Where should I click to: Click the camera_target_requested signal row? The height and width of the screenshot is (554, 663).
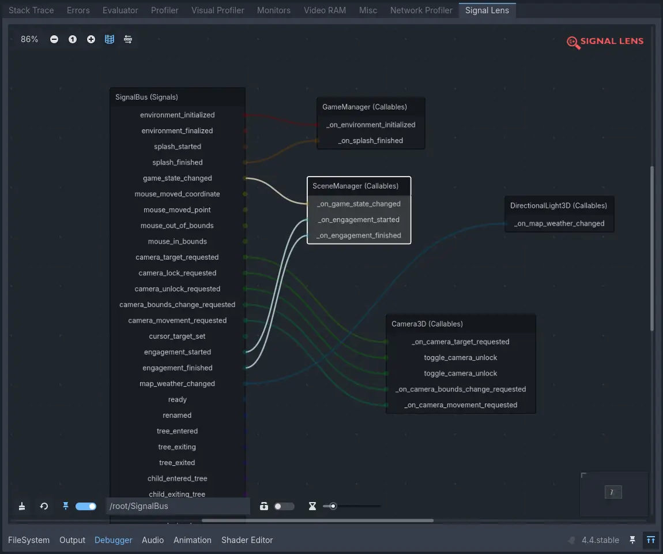178,257
